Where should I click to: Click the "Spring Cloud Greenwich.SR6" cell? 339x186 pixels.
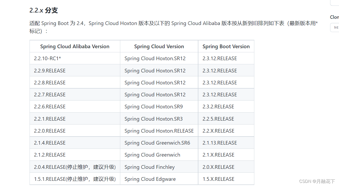[x=159, y=143]
